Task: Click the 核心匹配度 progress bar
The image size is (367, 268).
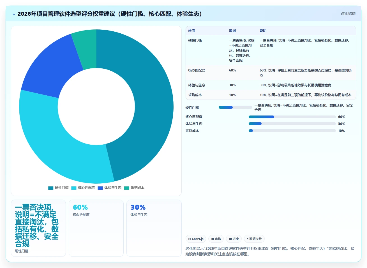Action: (x=292, y=117)
